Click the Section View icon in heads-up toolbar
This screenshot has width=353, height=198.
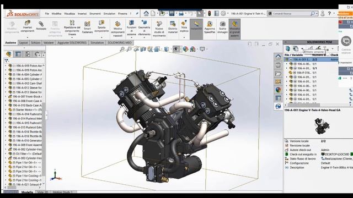[143, 49]
